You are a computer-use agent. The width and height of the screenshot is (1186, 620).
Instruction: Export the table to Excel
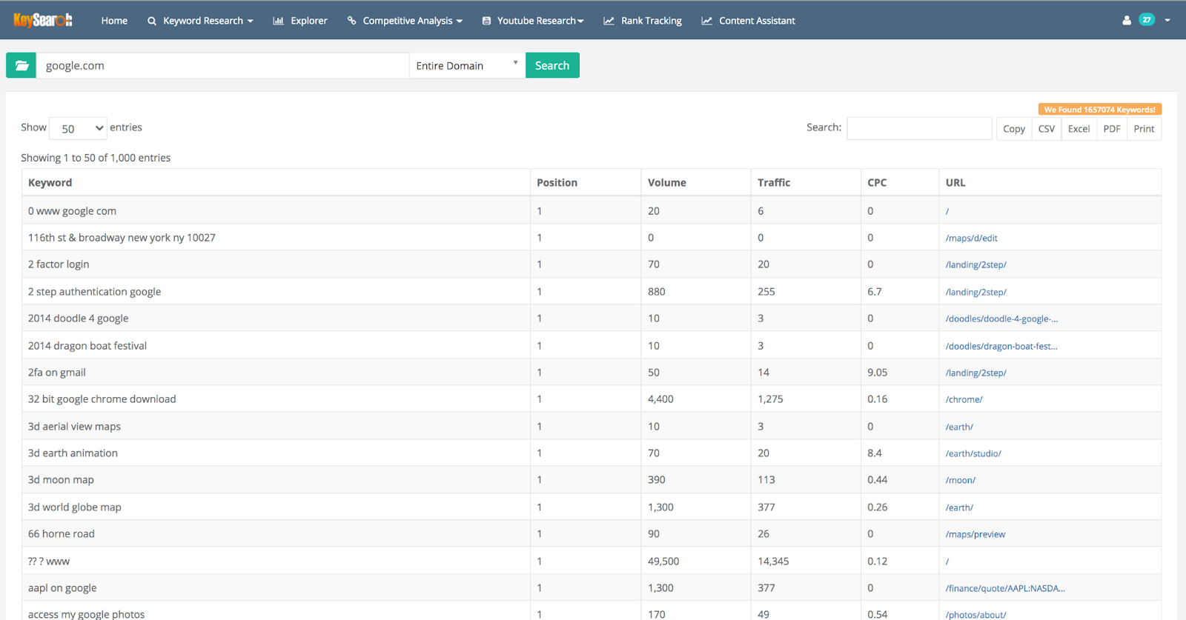click(x=1079, y=129)
